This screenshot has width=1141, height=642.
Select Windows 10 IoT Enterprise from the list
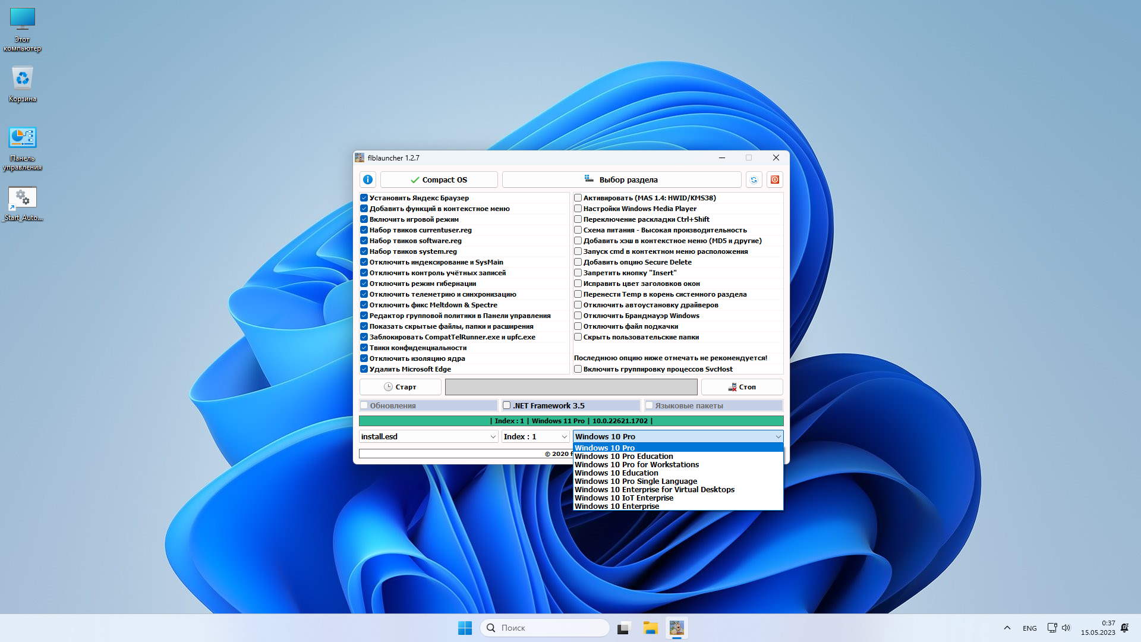coord(624,498)
